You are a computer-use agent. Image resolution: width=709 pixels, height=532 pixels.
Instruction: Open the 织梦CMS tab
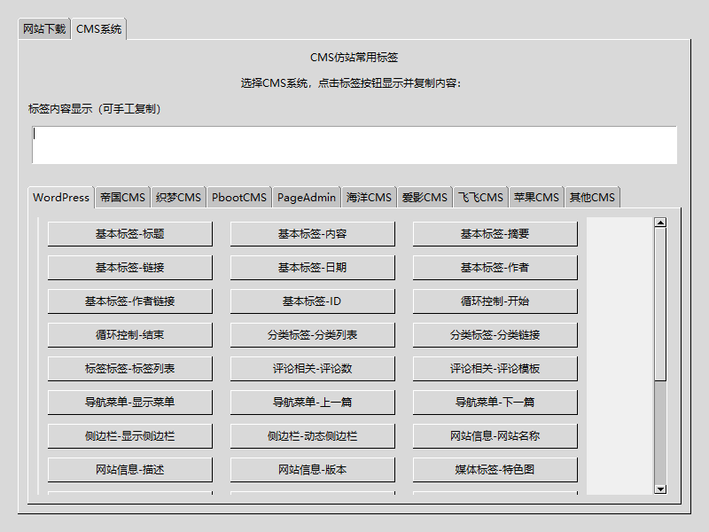[178, 198]
